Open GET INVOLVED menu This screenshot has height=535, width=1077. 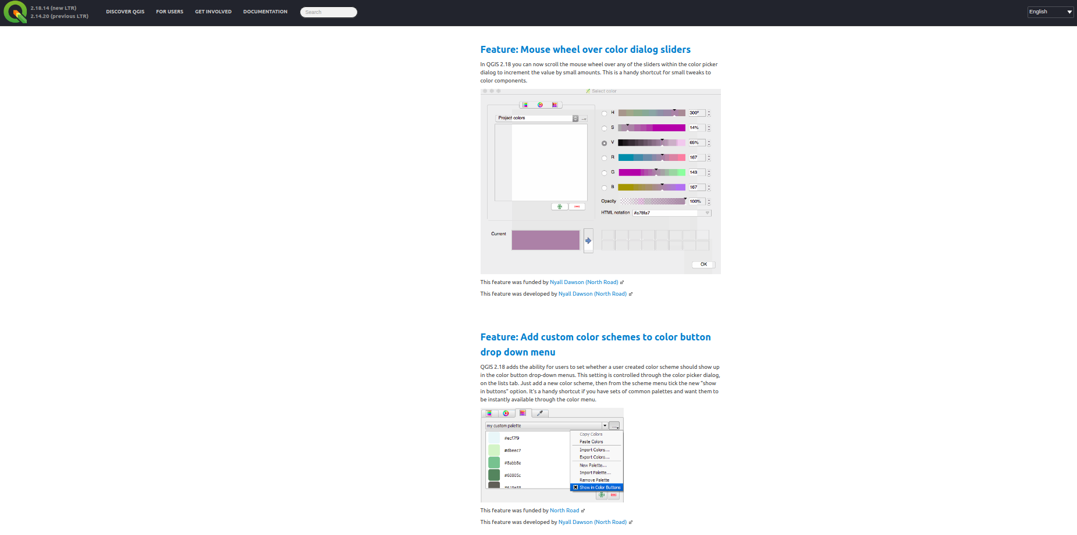point(213,12)
